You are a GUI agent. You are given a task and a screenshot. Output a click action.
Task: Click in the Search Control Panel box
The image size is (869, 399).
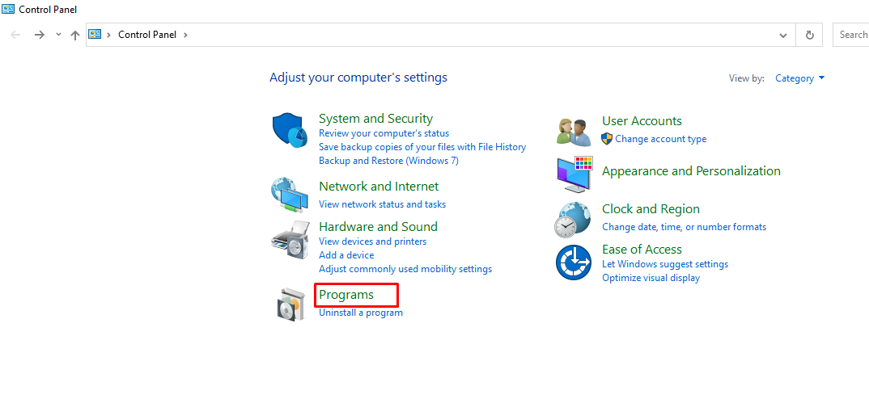(x=850, y=35)
